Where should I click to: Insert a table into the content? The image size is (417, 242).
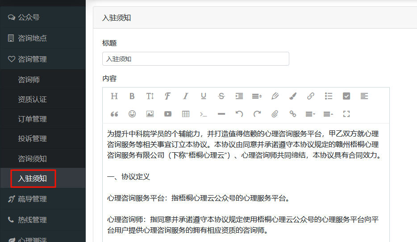tap(186, 114)
